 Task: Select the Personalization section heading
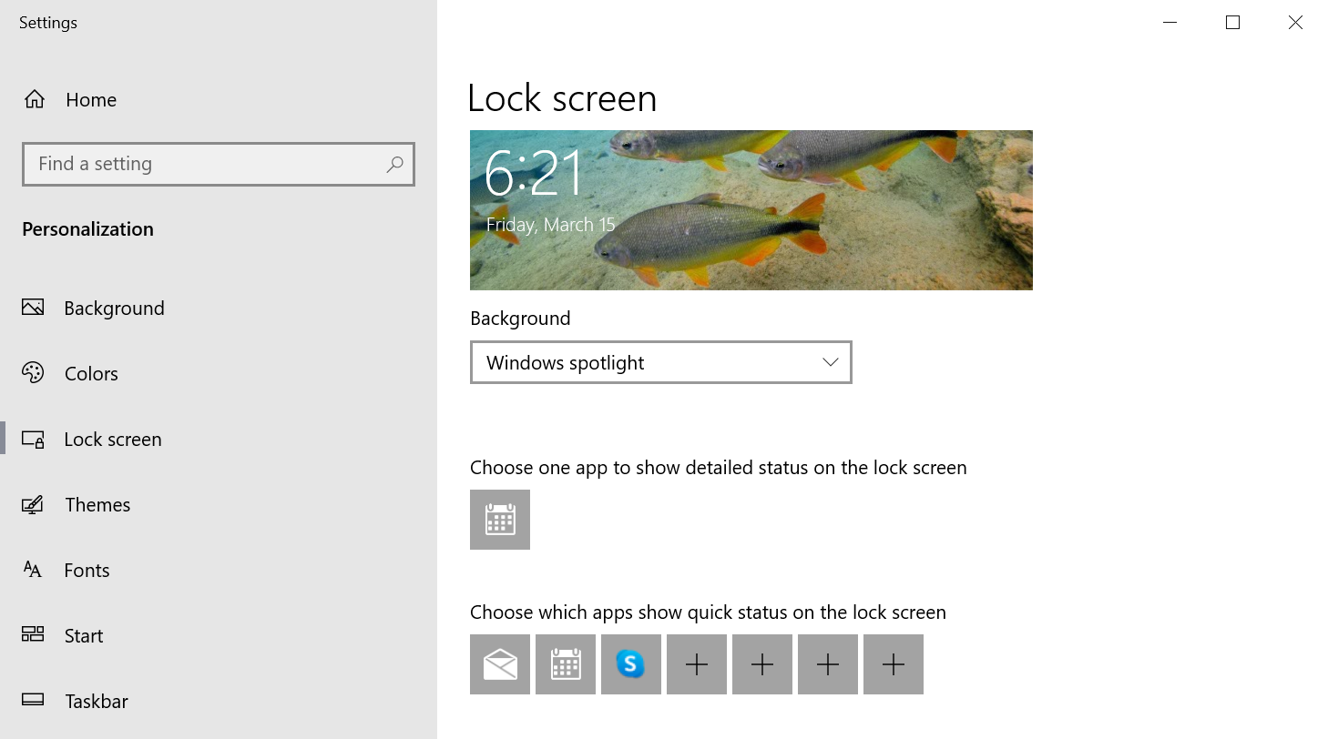(87, 228)
